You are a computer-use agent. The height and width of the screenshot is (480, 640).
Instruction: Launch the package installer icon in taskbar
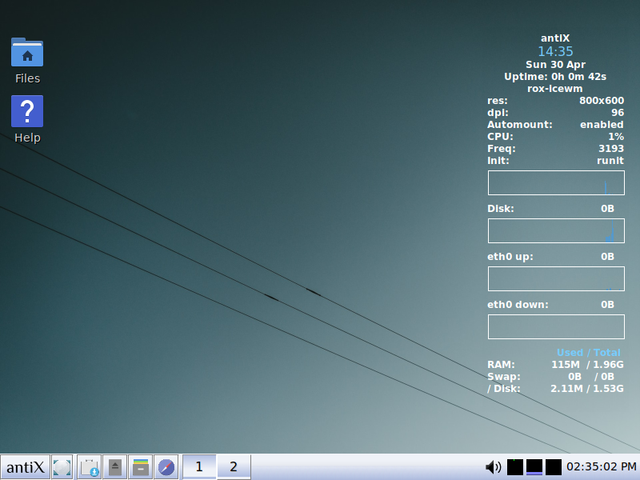90,466
